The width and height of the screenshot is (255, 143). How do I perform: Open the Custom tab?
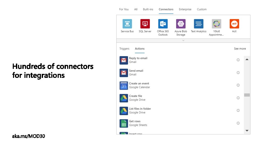202,10
